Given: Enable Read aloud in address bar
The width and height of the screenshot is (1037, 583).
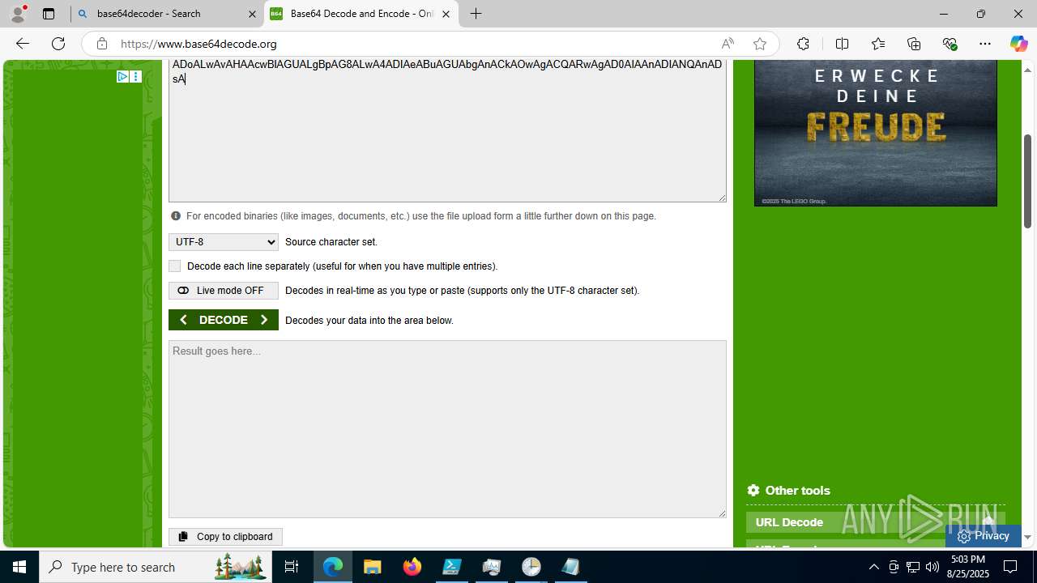Looking at the screenshot, I should pos(728,44).
